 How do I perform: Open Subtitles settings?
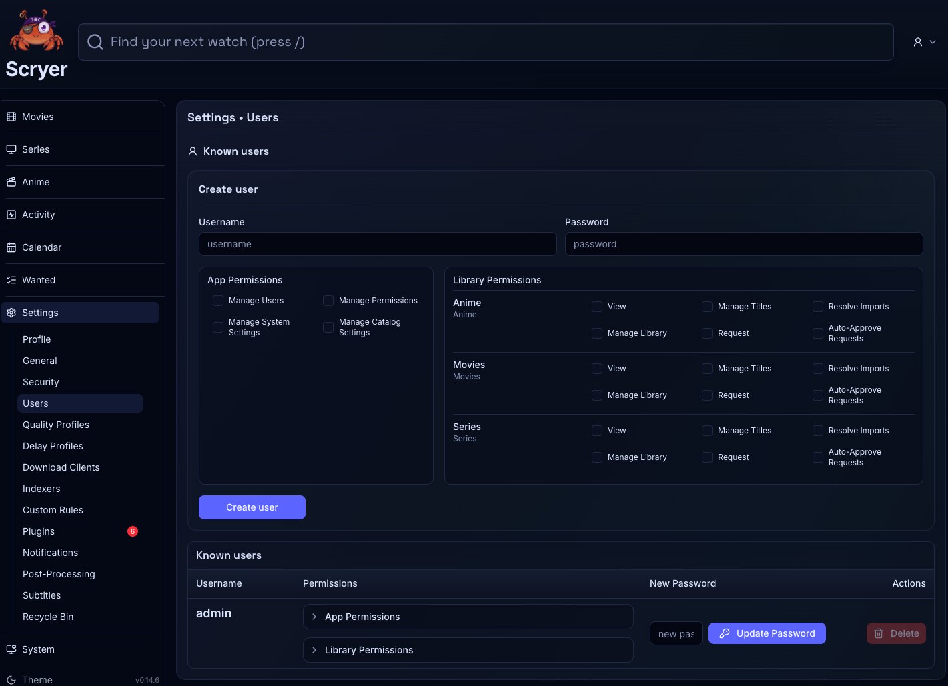[x=80, y=595]
